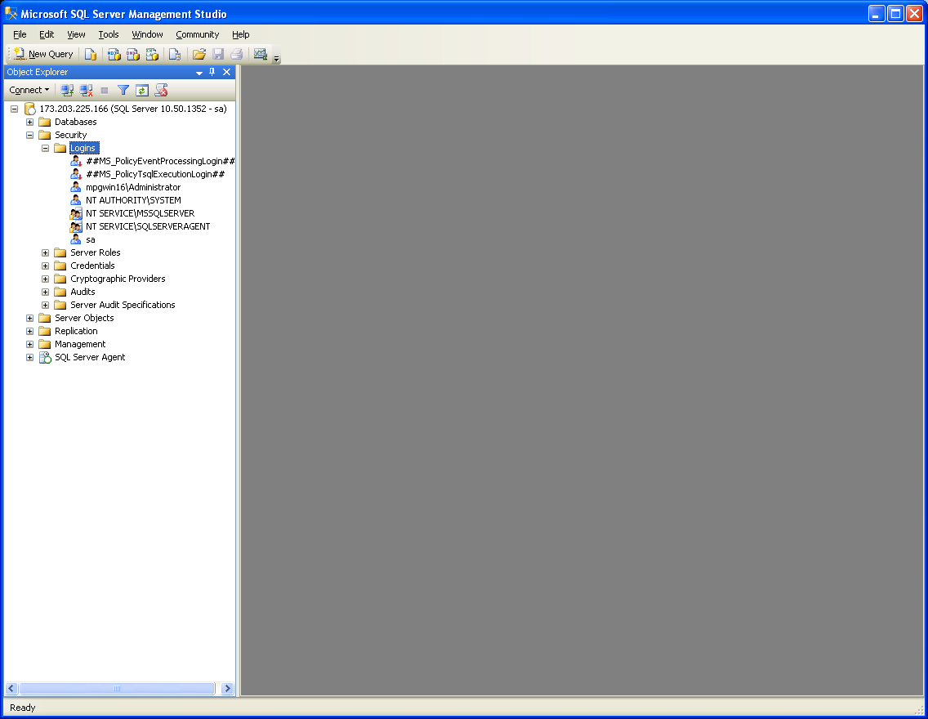The width and height of the screenshot is (928, 719).
Task: Click Connect Object Explorer icon
Action: coord(67,90)
